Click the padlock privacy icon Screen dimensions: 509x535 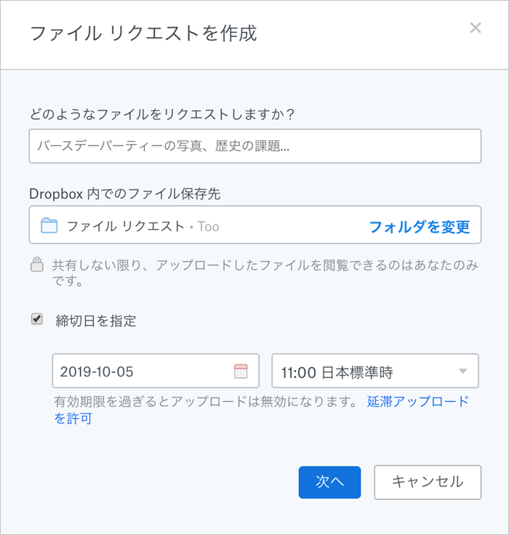(36, 265)
